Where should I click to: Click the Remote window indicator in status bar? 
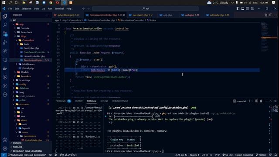point(3,155)
